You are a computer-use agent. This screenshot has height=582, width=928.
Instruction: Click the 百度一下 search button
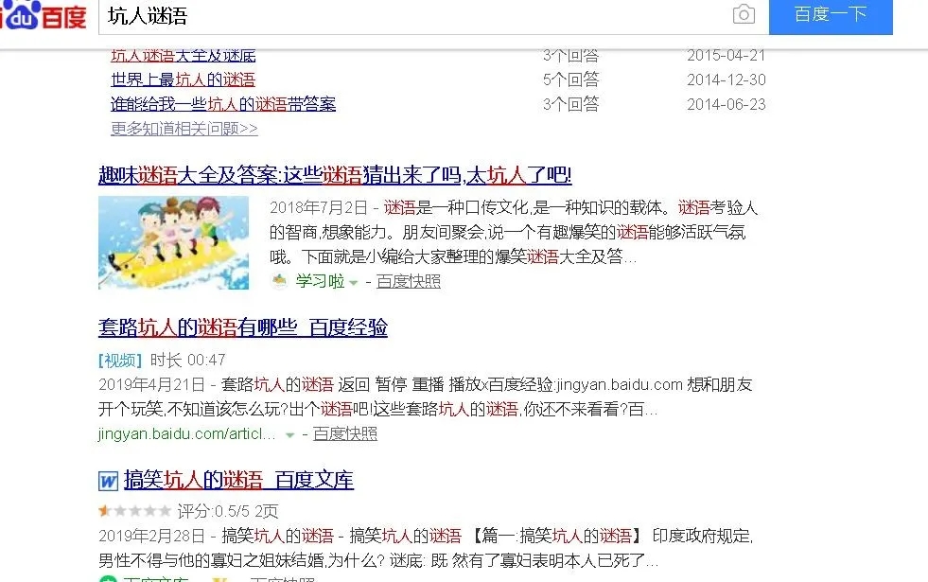coord(830,15)
